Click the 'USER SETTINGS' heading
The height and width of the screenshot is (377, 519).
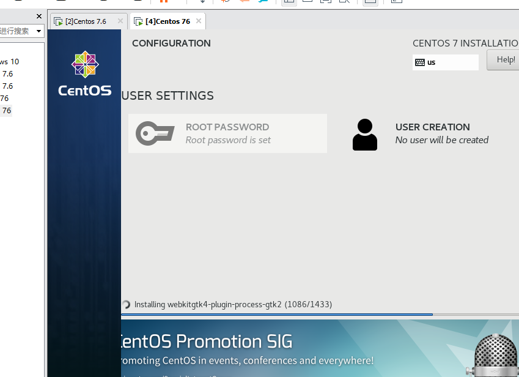pos(167,95)
